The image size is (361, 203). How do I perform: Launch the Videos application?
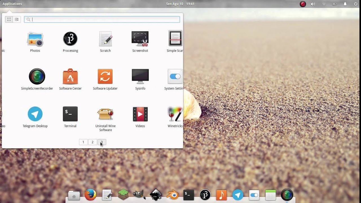[x=140, y=117]
